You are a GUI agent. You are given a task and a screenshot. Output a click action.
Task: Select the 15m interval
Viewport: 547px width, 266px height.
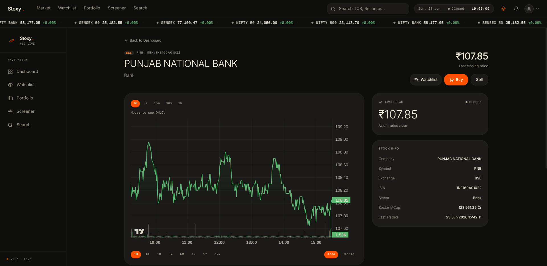click(x=157, y=103)
